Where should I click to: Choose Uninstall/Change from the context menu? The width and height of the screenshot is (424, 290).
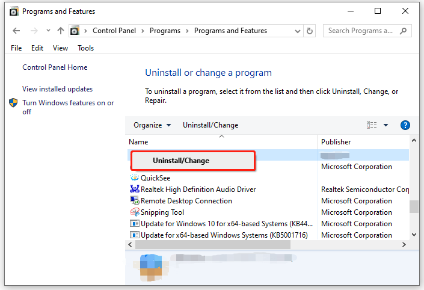click(x=193, y=161)
